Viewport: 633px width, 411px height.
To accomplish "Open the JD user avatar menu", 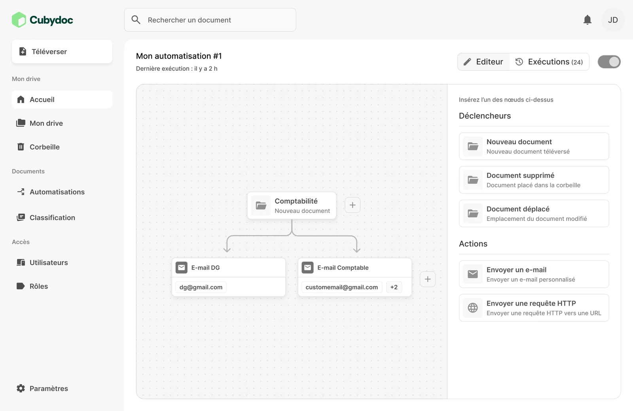I will coord(613,20).
